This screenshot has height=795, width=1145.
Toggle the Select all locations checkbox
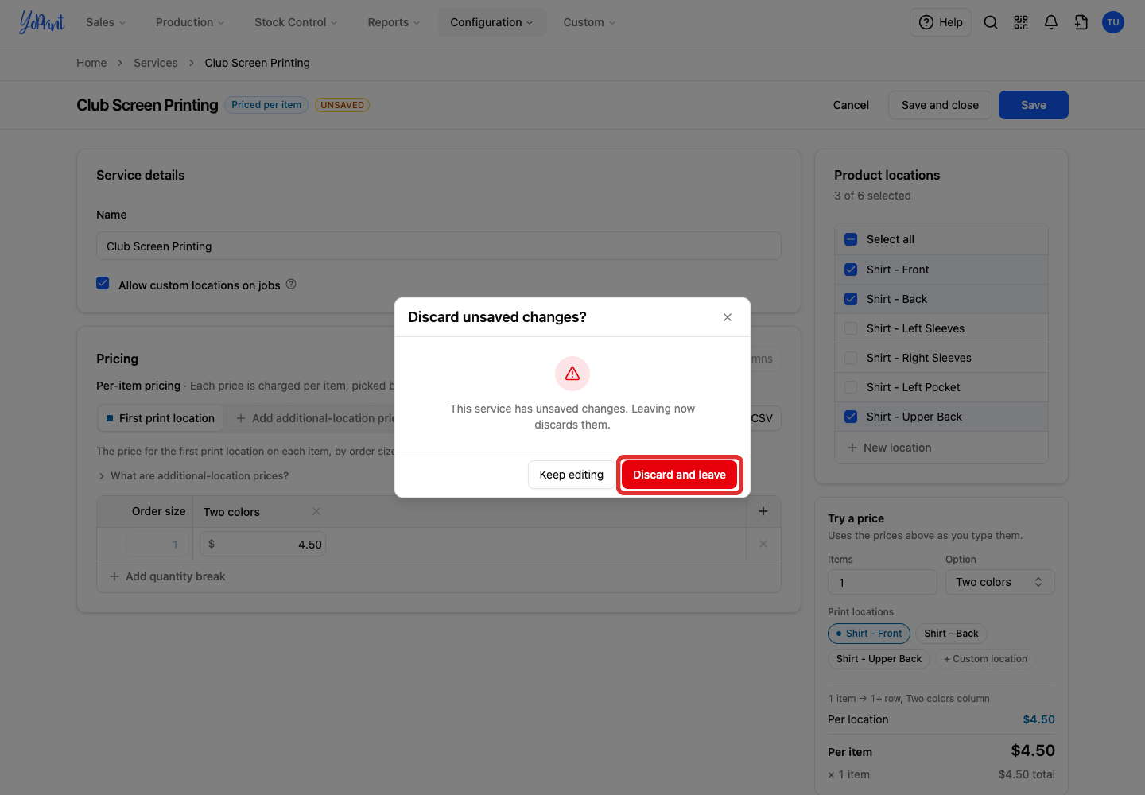(851, 239)
